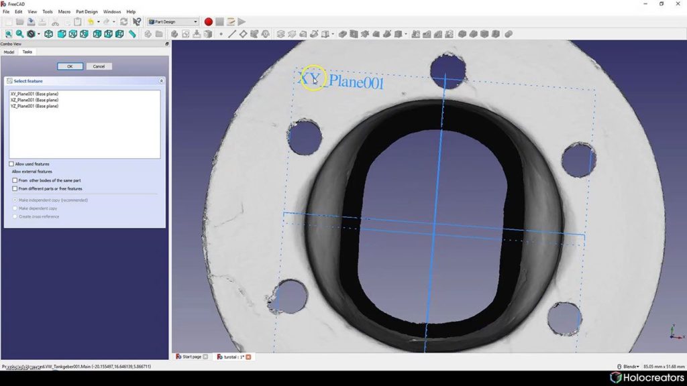Activate the What's This help cursor
The width and height of the screenshot is (687, 386).
click(137, 22)
